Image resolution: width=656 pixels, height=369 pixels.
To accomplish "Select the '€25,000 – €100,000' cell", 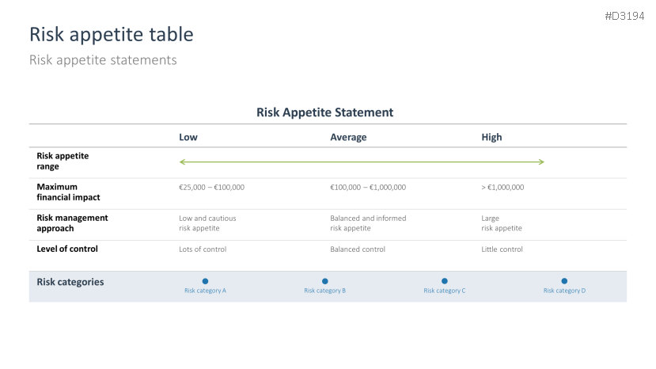I will click(x=212, y=187).
